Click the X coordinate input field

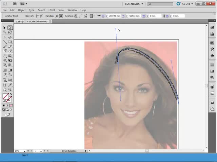tap(115, 16)
